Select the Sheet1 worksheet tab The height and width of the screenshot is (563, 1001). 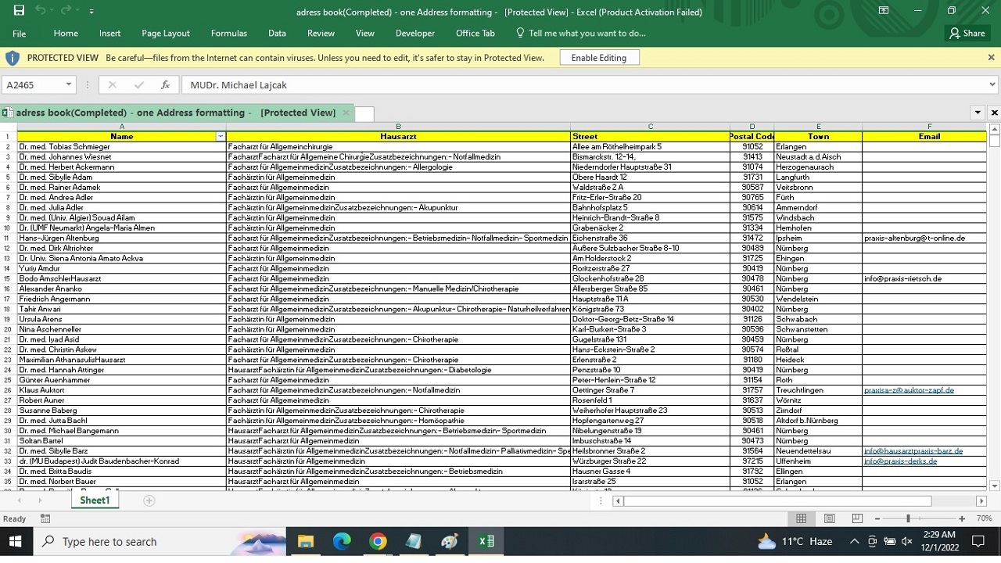click(x=95, y=500)
